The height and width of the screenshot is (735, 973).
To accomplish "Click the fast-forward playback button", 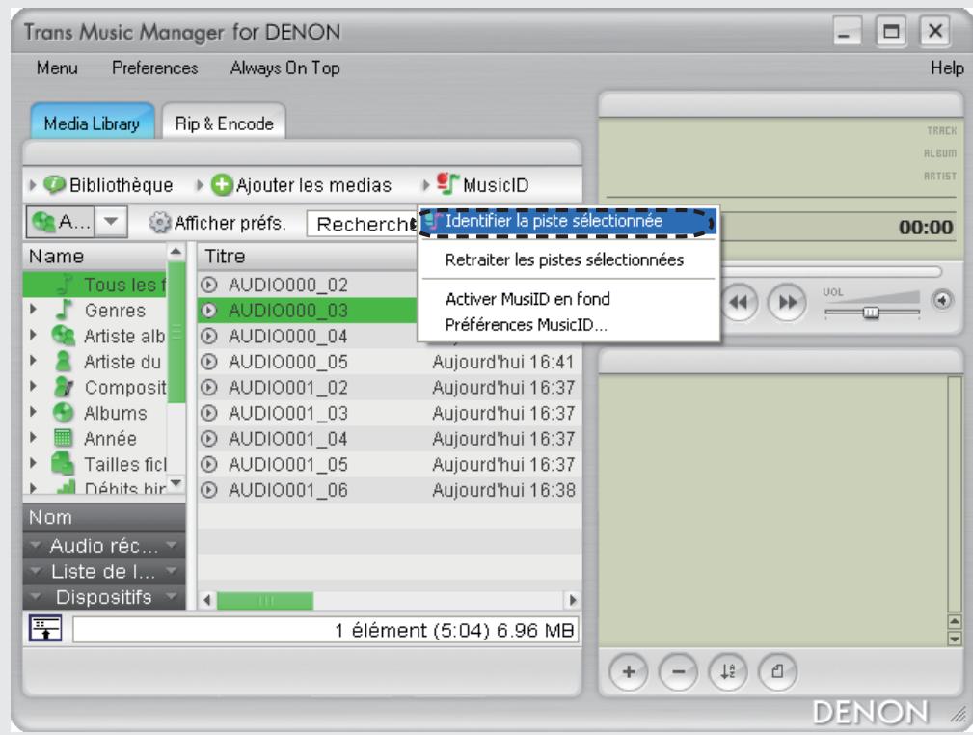I will (787, 302).
